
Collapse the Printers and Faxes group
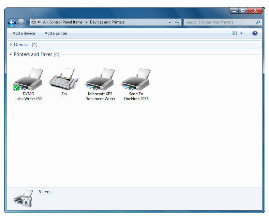11,54
